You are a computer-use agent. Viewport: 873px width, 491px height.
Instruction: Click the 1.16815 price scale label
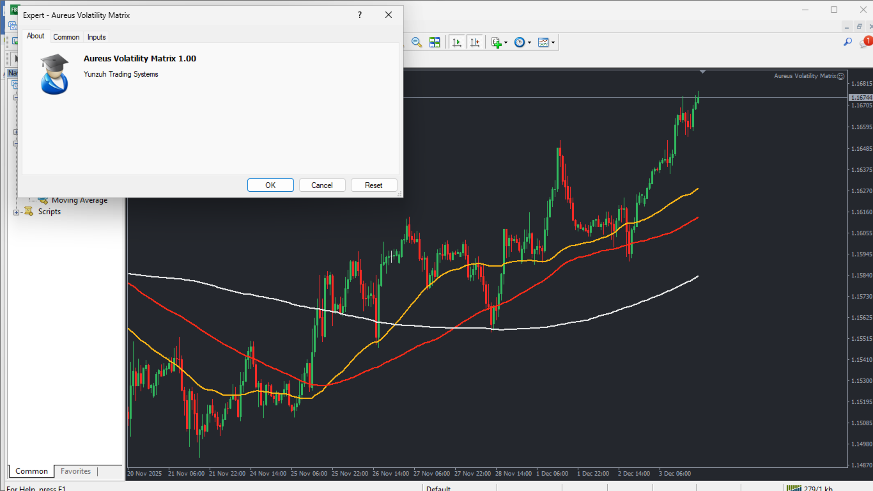click(x=862, y=84)
